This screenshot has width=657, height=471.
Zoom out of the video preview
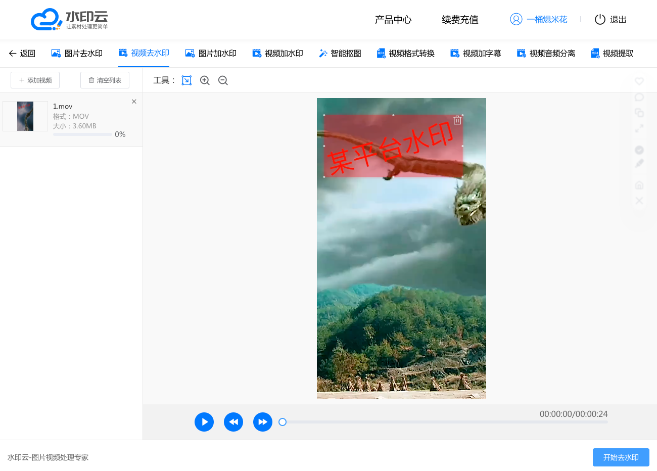[223, 80]
